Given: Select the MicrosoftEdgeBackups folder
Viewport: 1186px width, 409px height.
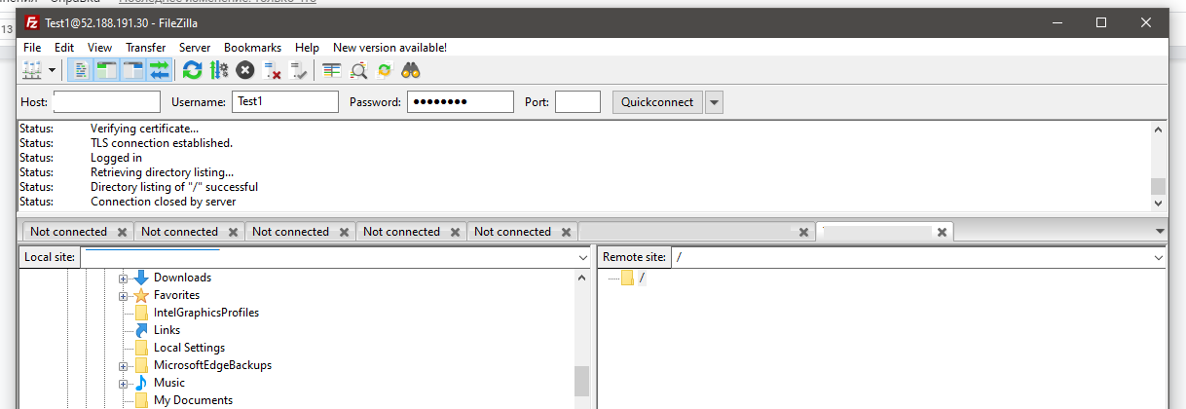Looking at the screenshot, I should 212,365.
